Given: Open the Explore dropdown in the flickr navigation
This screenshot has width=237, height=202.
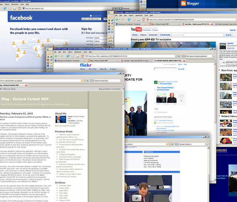Looking at the screenshot, I should coord(113,69).
